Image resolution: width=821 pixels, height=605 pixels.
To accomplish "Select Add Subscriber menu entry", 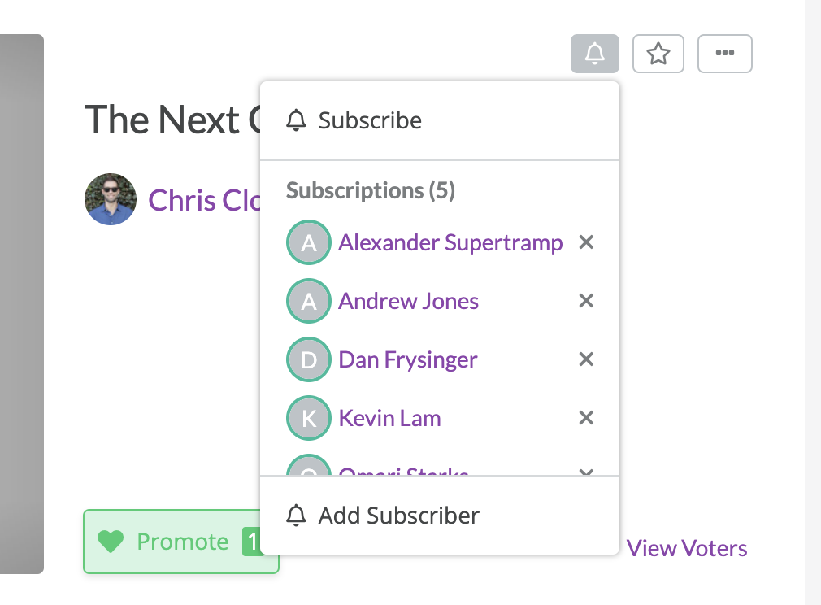I will (440, 516).
